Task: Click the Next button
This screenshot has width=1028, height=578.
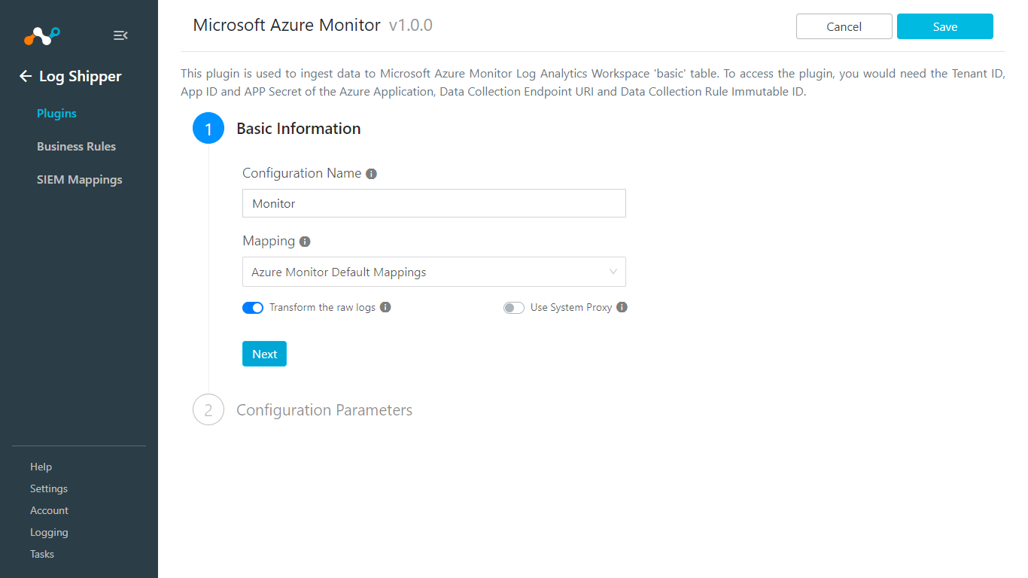Action: [264, 354]
